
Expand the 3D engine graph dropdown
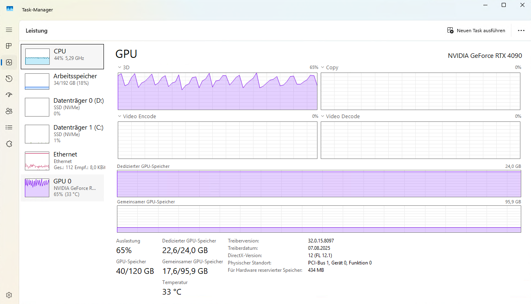click(120, 67)
